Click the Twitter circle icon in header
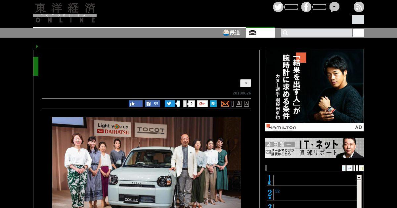The height and width of the screenshot is (208, 397). (x=278, y=7)
